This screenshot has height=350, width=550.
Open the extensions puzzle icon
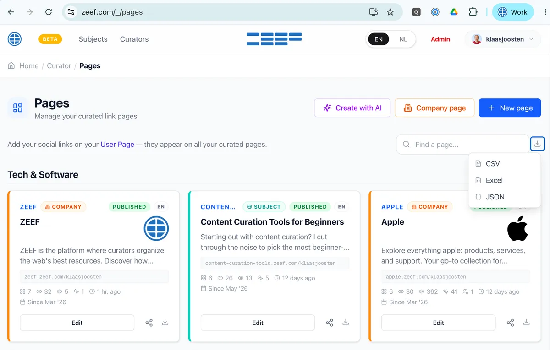[473, 12]
